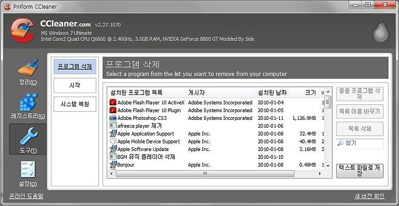399x206 pixels.
Task: Select the 프로그램 삭제 uninstall tab
Action: [x=75, y=67]
